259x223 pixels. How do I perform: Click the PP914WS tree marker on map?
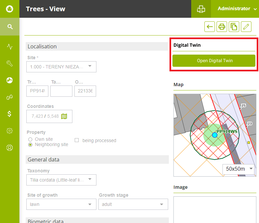coord(215,135)
